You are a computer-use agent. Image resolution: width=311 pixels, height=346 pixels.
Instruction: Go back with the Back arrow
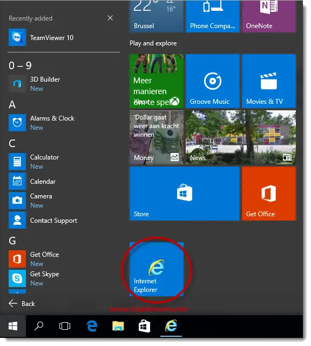coord(13,303)
